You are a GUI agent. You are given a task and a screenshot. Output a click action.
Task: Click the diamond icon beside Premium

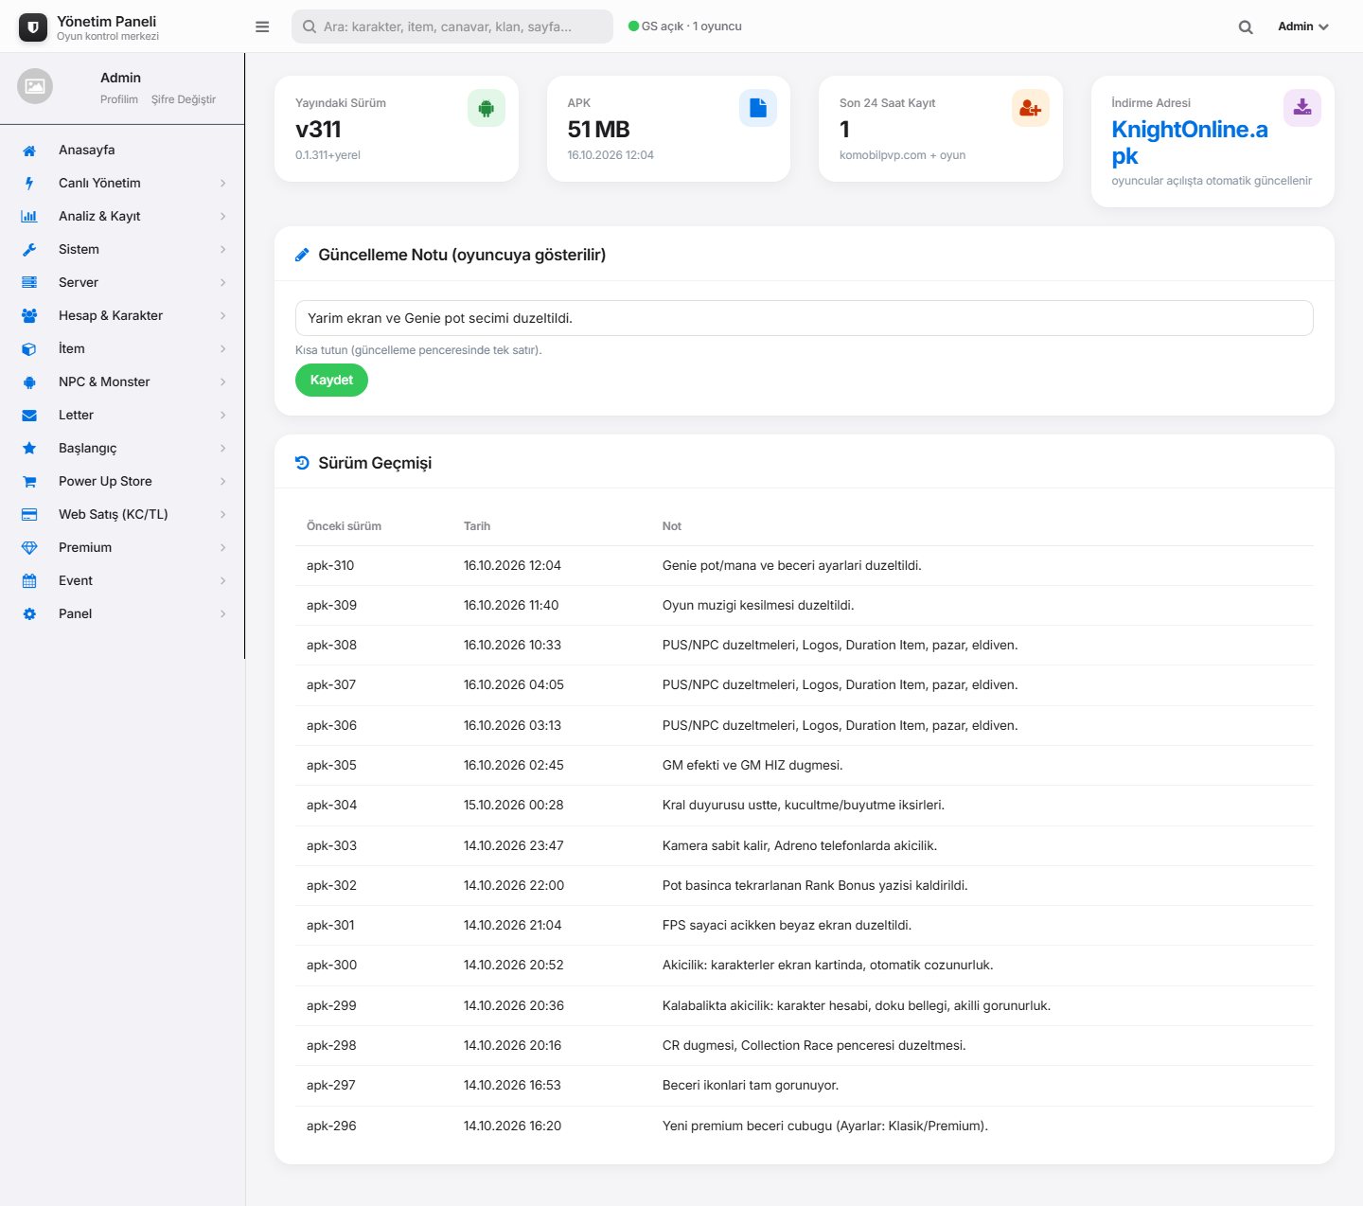(x=29, y=548)
